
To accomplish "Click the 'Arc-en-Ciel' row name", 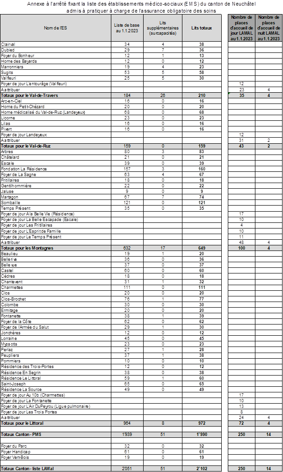I will pyautogui.click(x=11, y=101).
